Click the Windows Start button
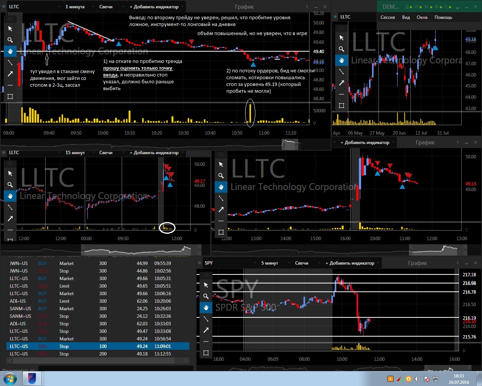 click(x=10, y=378)
